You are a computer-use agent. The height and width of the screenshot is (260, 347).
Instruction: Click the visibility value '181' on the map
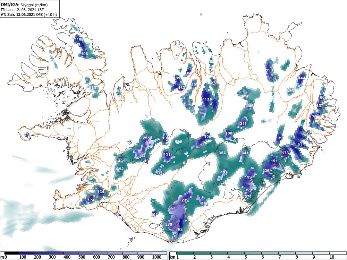coord(177,78)
